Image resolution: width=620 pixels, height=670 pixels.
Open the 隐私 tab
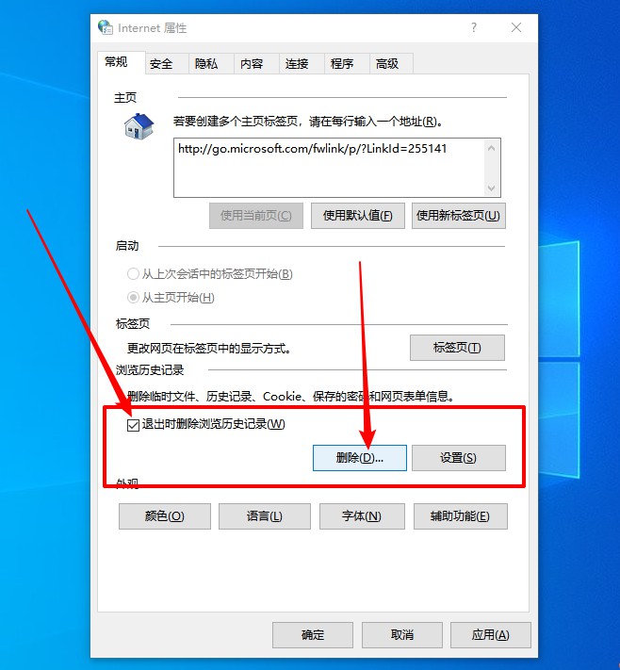click(x=211, y=64)
